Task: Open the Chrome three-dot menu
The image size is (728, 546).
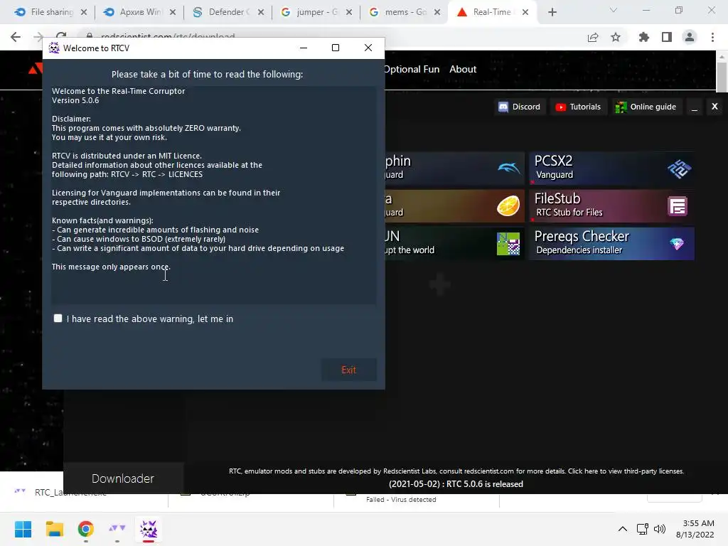Action: point(712,37)
